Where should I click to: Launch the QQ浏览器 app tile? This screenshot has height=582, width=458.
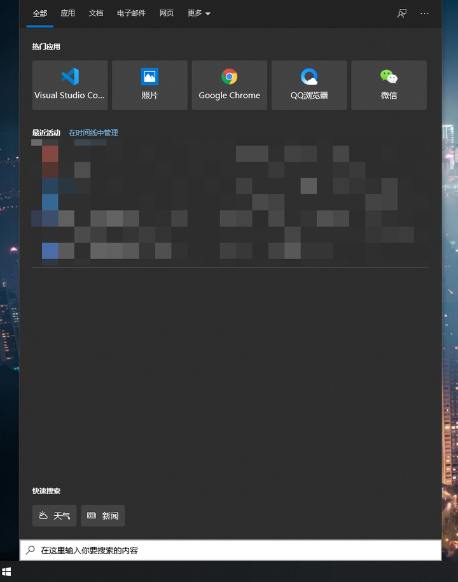click(x=309, y=85)
